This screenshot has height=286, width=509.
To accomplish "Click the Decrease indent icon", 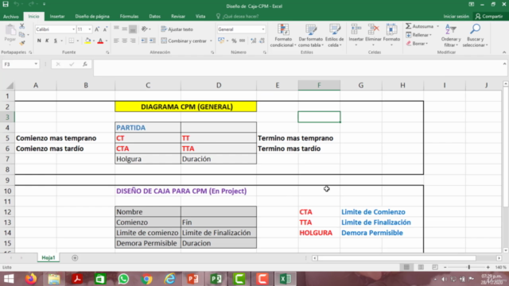I will click(144, 41).
